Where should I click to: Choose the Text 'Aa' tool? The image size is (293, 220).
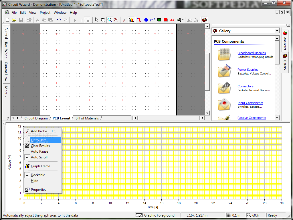172,20
